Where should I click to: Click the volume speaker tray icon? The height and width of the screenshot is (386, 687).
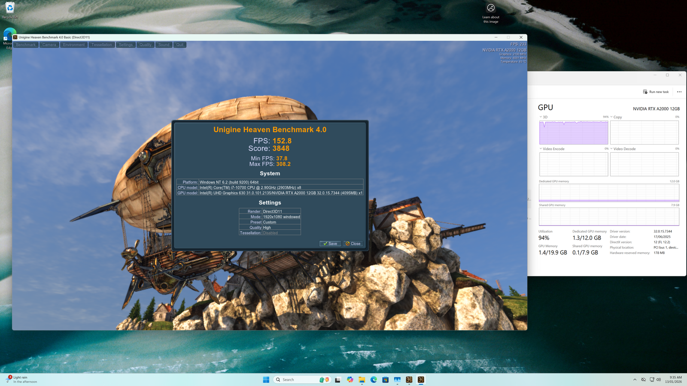(659, 380)
